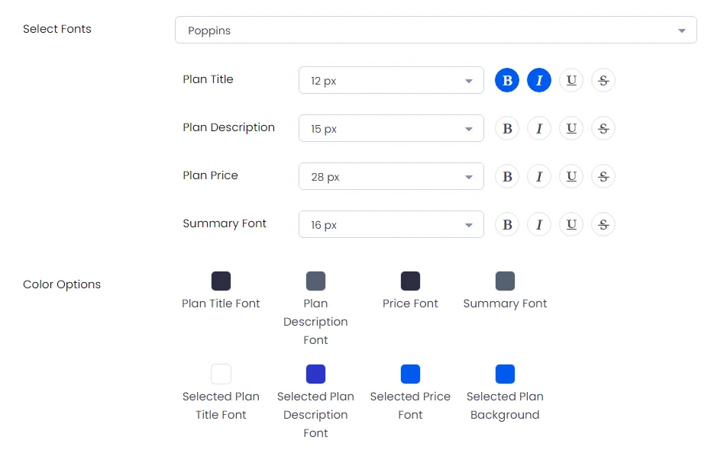The width and height of the screenshot is (724, 453).
Task: Enable underline for Summary Font
Action: point(571,224)
